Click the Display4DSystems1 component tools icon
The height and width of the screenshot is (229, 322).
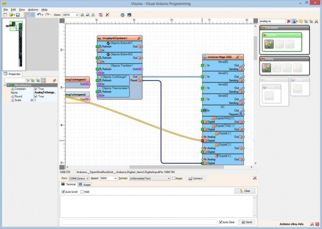coord(139,38)
